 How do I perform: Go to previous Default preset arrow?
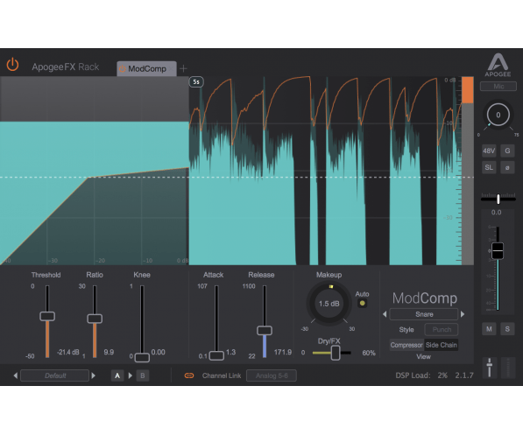tap(16, 375)
